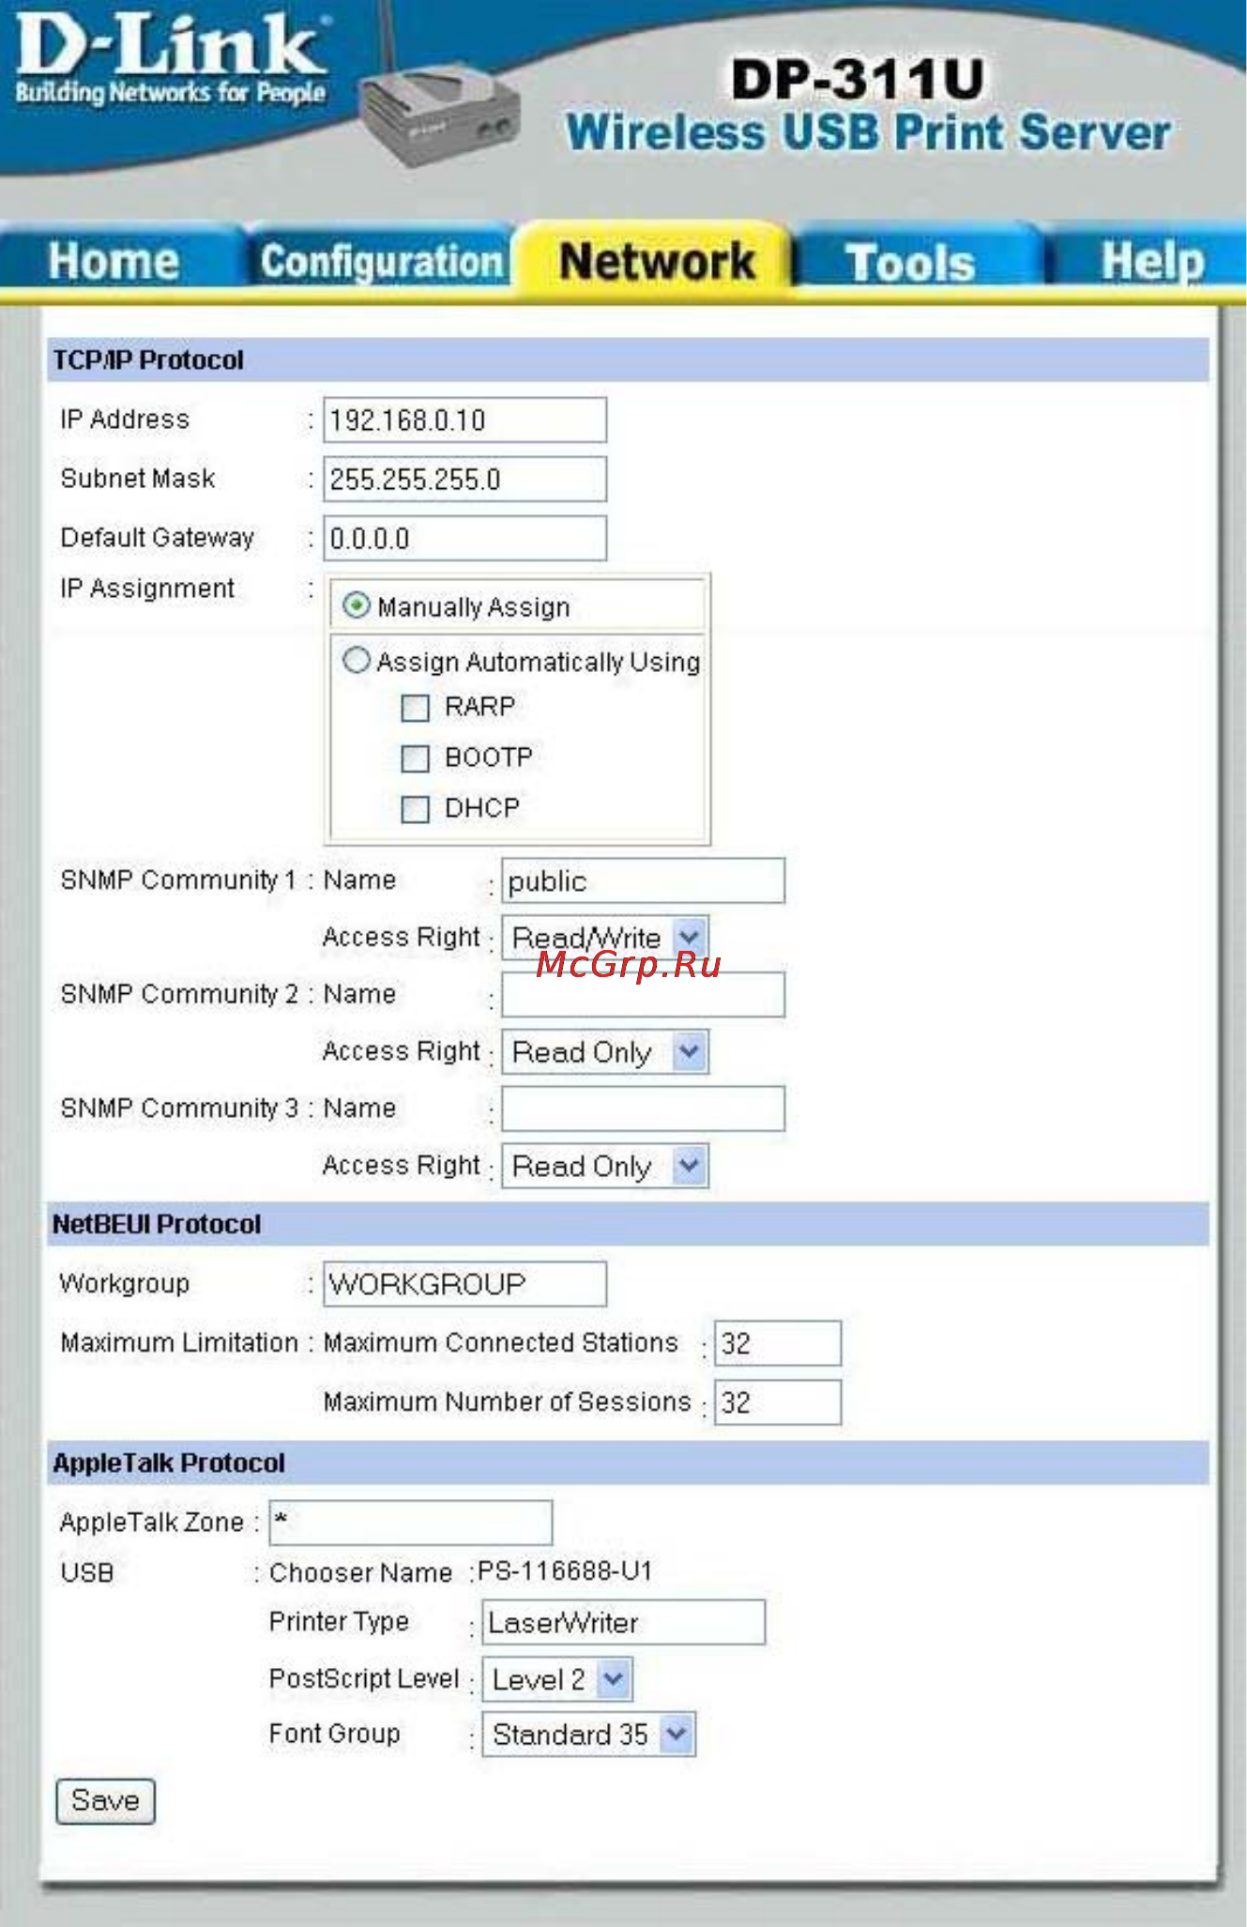Image resolution: width=1247 pixels, height=1927 pixels.
Task: Go to the Help tab
Action: [1150, 261]
